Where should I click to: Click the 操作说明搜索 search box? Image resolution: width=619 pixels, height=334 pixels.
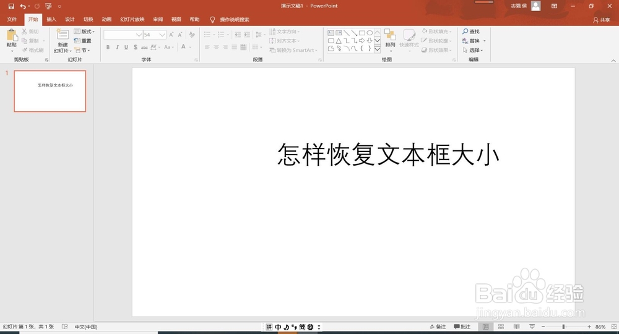[x=235, y=19]
